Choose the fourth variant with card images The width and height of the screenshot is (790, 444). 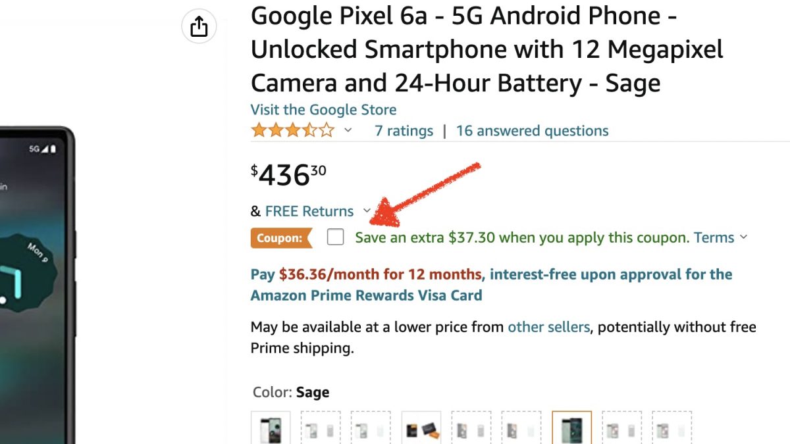click(421, 429)
